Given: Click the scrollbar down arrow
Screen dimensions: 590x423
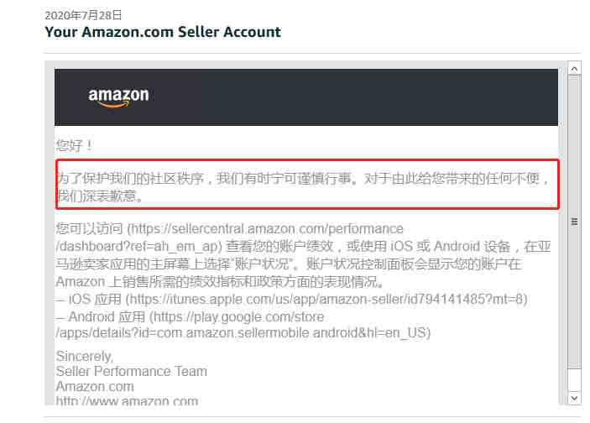Looking at the screenshot, I should pyautogui.click(x=574, y=398).
